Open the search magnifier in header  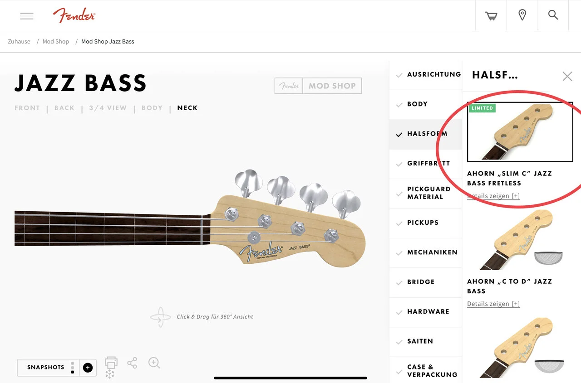click(553, 15)
